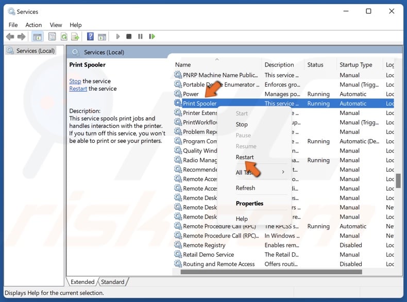
Task: Click gear icon beside PNRP Machine Name Publication
Action: coord(178,75)
